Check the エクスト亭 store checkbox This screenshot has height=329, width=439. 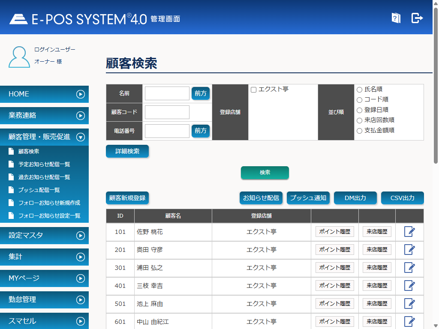[254, 90]
